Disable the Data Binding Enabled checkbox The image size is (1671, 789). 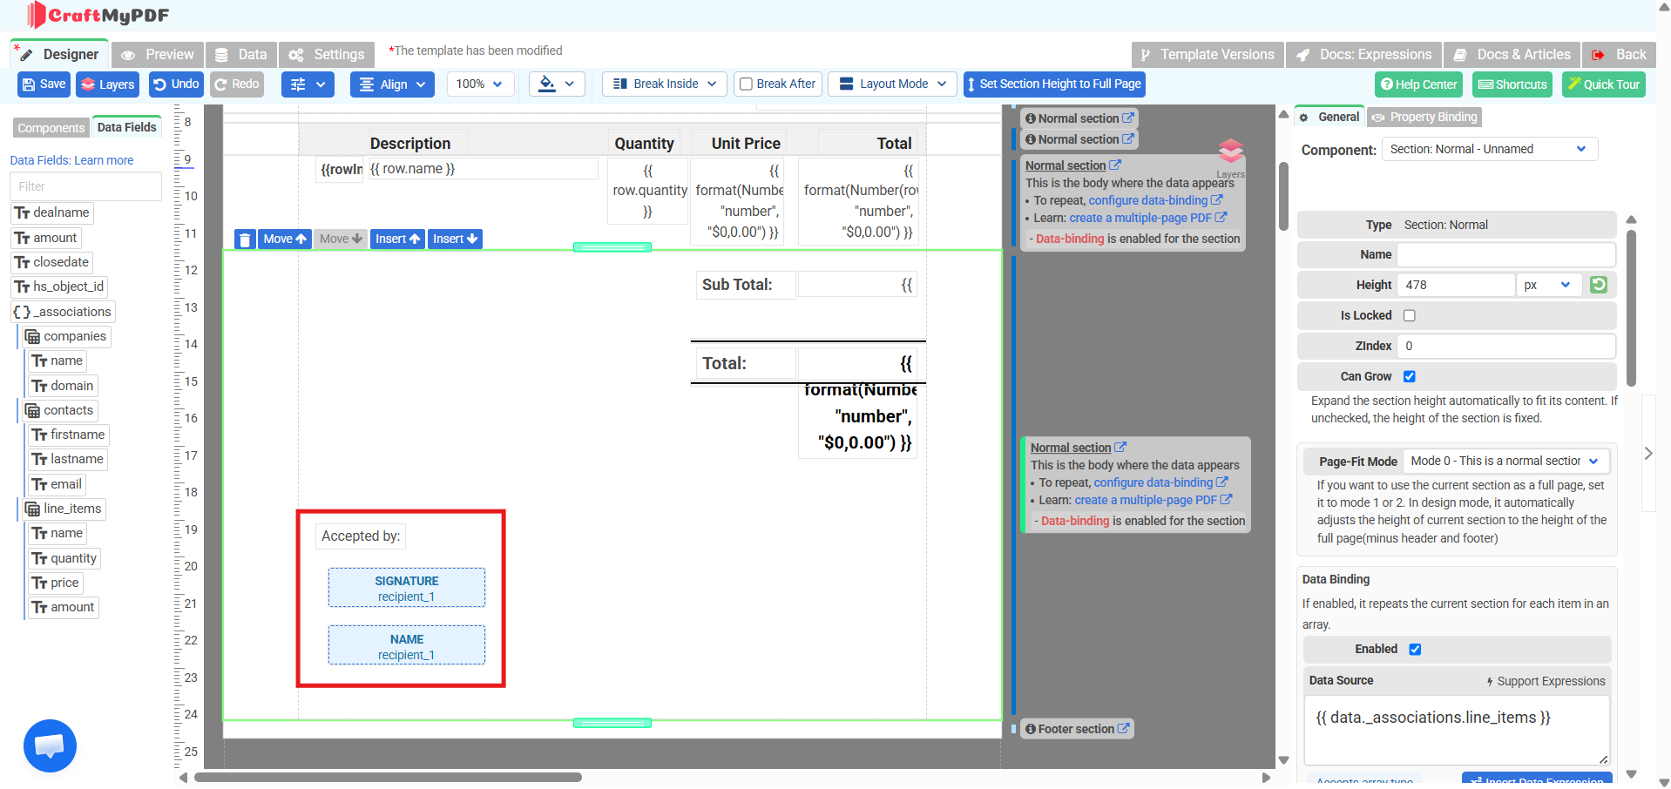click(x=1415, y=649)
